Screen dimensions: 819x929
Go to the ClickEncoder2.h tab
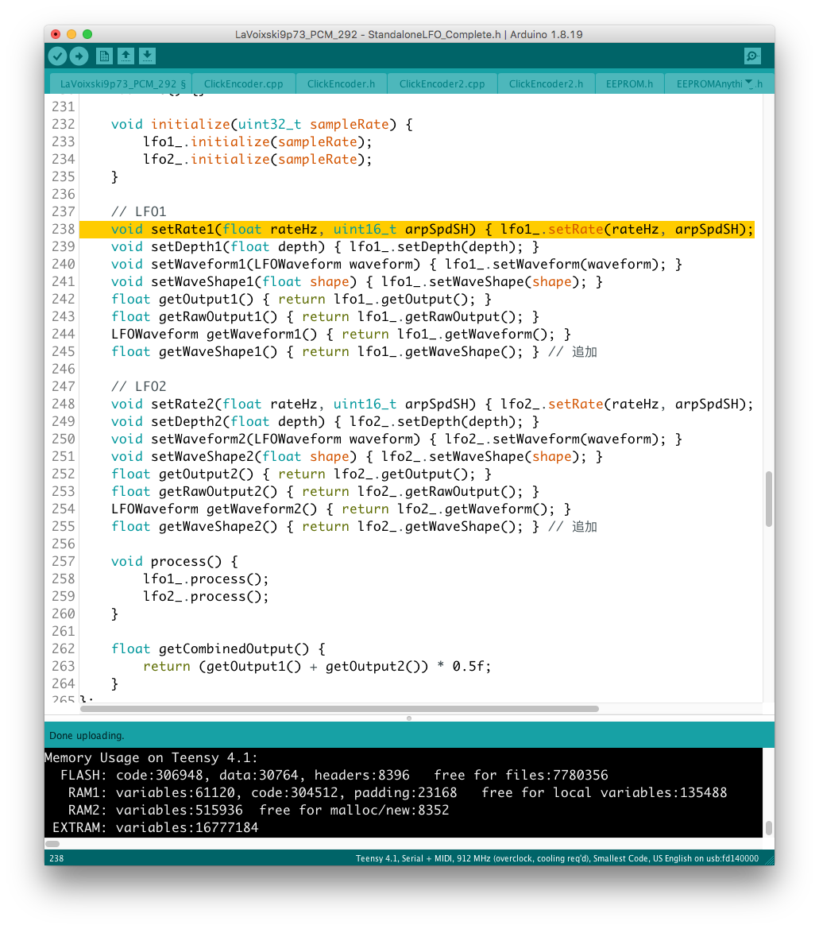(546, 83)
